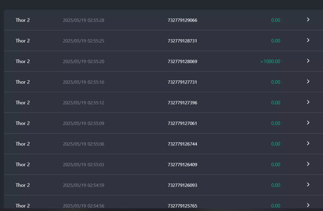Open chevron beside transaction 732779126409
The height and width of the screenshot is (211, 323).
pos(308,164)
